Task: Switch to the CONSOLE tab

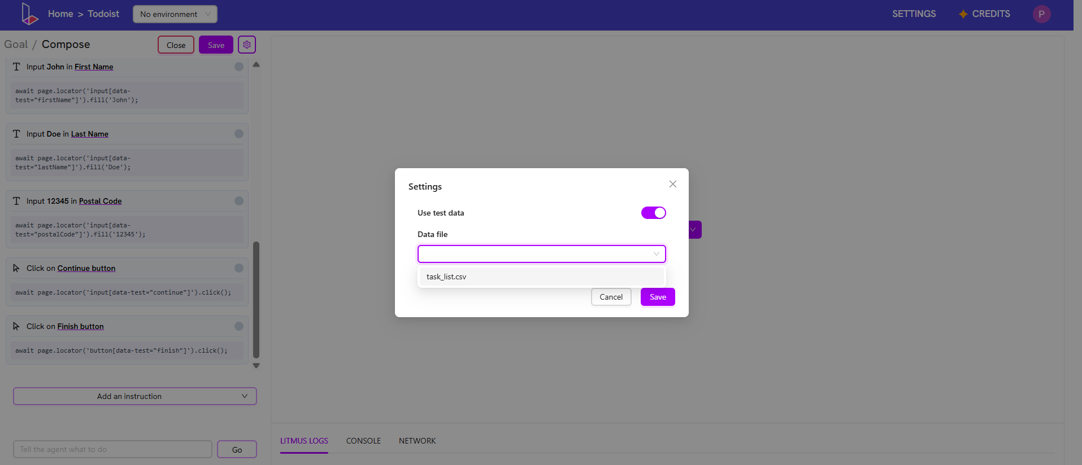Action: pyautogui.click(x=363, y=441)
